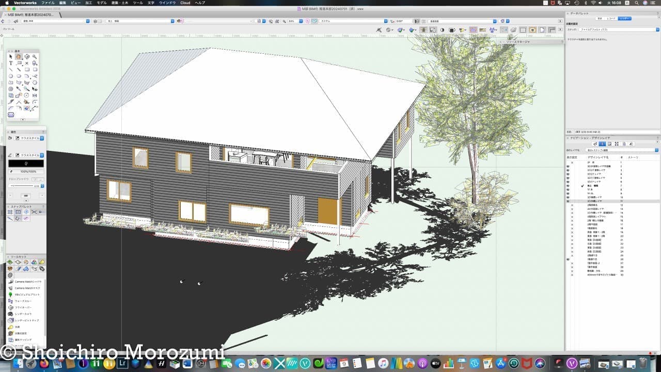Open the pen Class Style dropdown
The image size is (661, 372).
(42, 155)
